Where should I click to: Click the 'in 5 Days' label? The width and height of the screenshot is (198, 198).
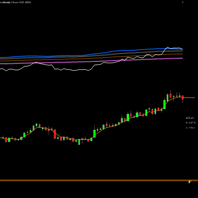tap(190, 128)
